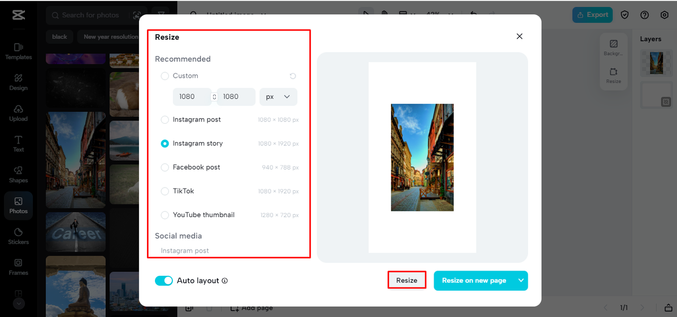Click the aspect ratio link between size fields

pyautogui.click(x=214, y=97)
